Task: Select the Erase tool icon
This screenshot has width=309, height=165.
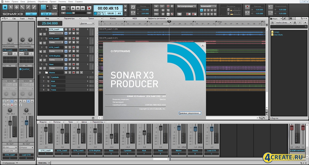Action: coord(34,7)
